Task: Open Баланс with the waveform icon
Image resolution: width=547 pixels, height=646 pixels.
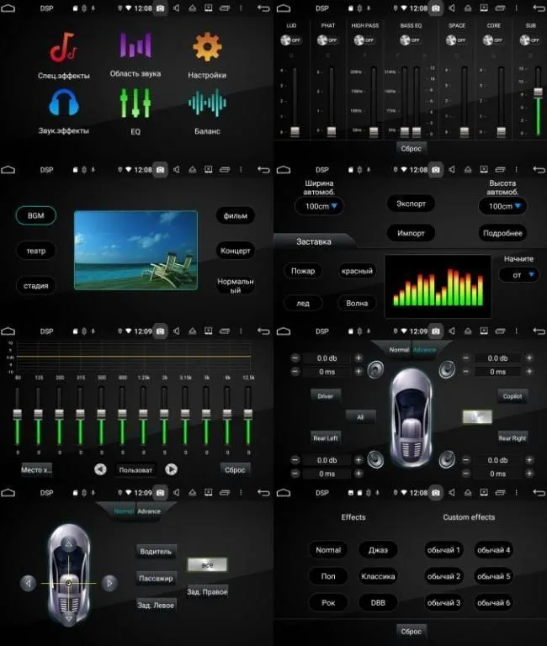Action: [207, 103]
